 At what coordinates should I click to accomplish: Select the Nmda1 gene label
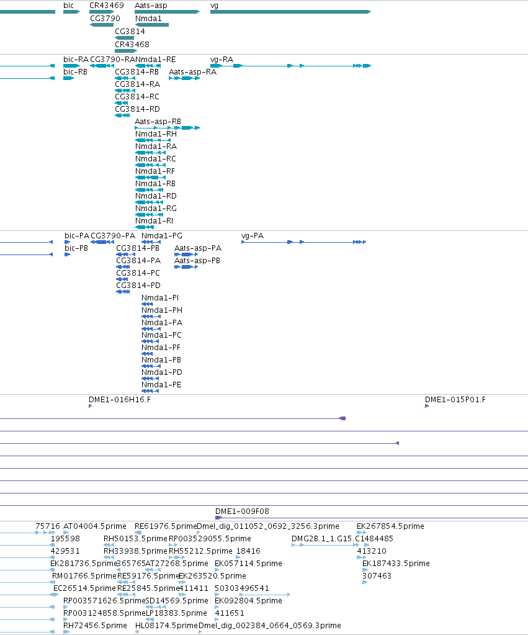coord(149,19)
